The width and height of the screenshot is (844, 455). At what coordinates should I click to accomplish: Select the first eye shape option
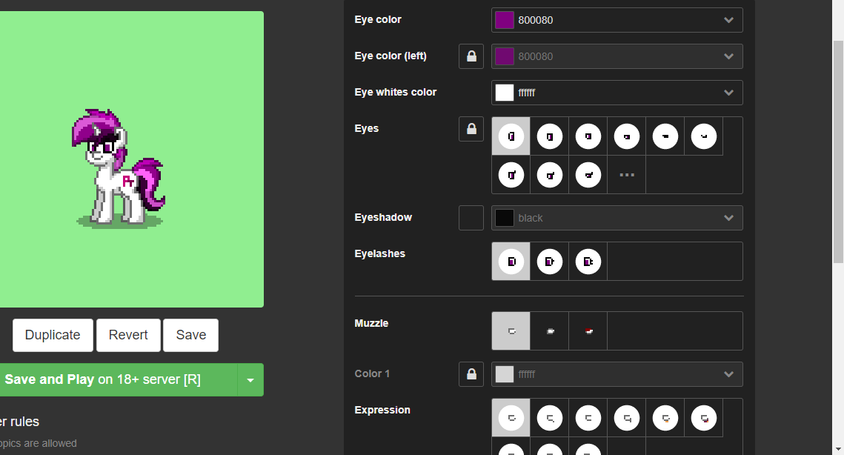[x=511, y=136]
